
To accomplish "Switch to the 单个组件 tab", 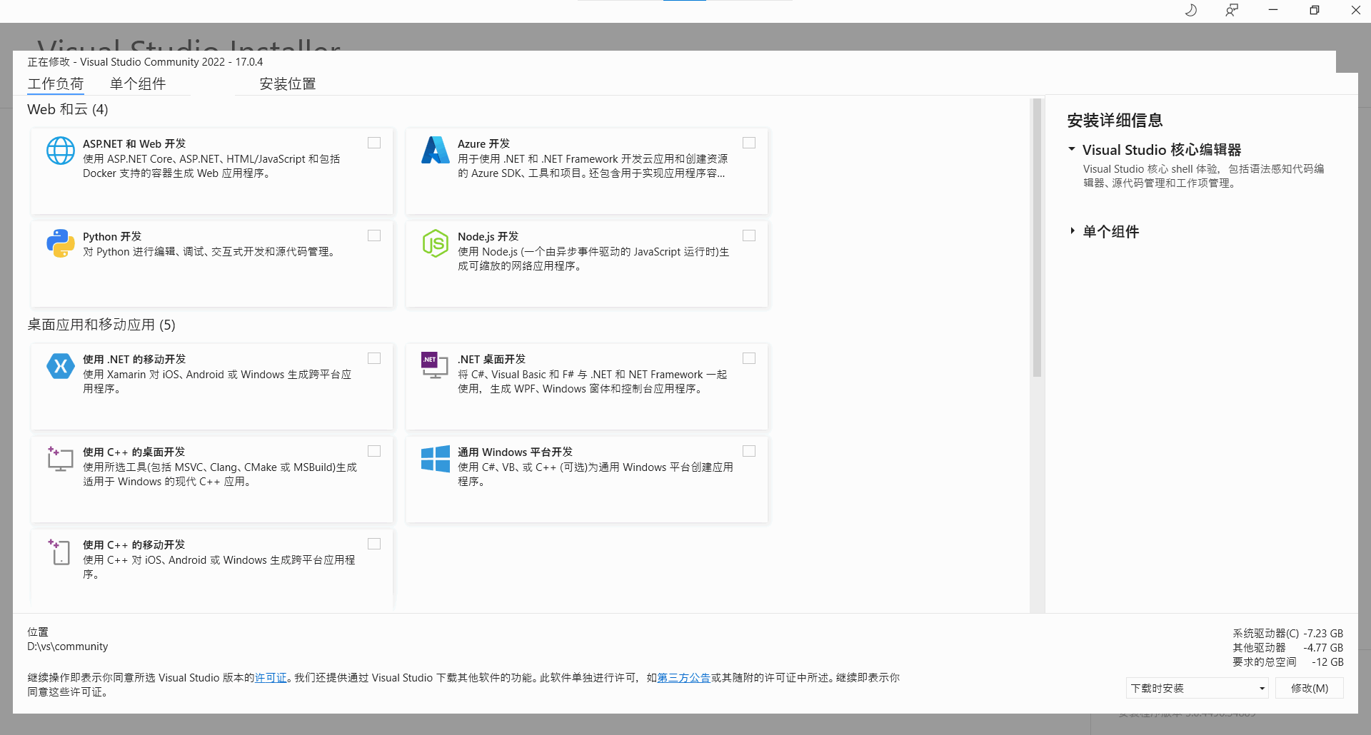I will 138,83.
